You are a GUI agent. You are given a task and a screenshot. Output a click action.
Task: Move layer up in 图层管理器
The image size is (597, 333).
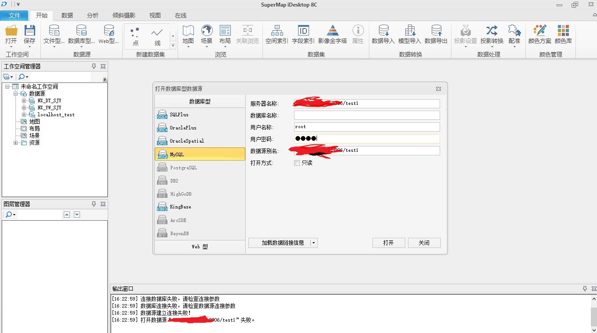pyautogui.click(x=66, y=215)
